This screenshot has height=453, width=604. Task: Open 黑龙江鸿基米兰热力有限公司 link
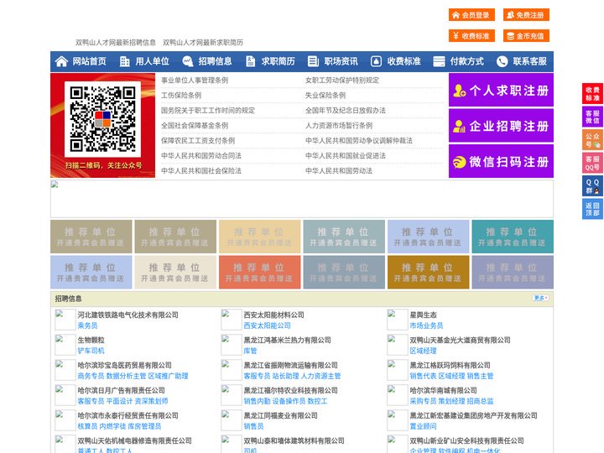point(287,340)
